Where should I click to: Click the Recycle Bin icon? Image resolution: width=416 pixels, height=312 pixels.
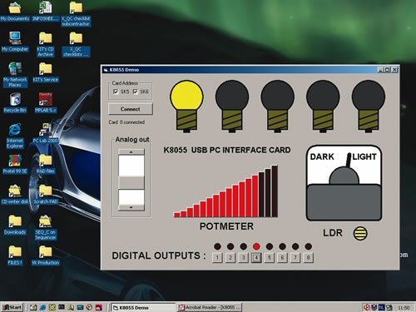click(x=15, y=103)
